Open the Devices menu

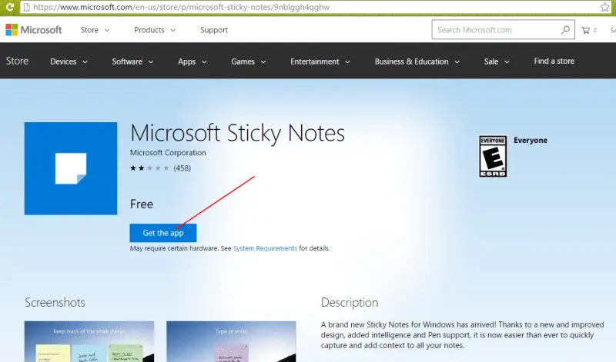point(69,61)
